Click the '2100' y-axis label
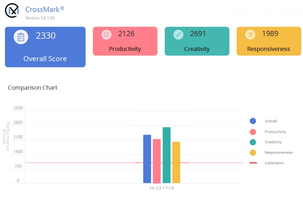Image resolution: width=303 pixels, height=202 pixels. click(18, 137)
